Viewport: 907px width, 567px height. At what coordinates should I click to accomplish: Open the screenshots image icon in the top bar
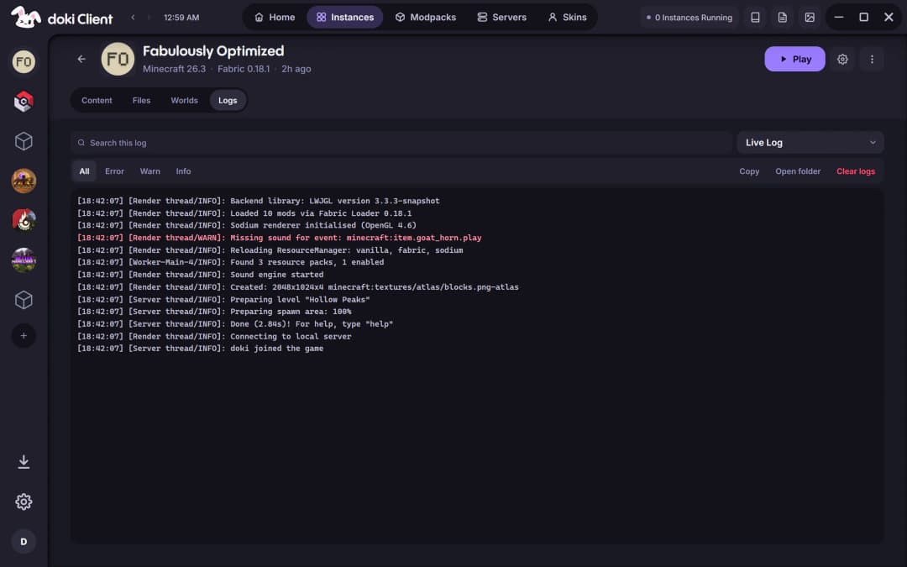click(x=810, y=18)
